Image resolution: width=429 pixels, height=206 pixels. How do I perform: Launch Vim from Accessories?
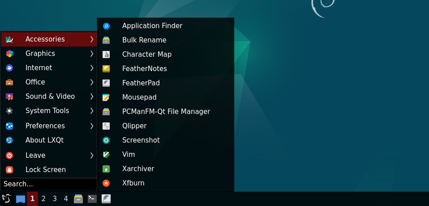click(165, 155)
